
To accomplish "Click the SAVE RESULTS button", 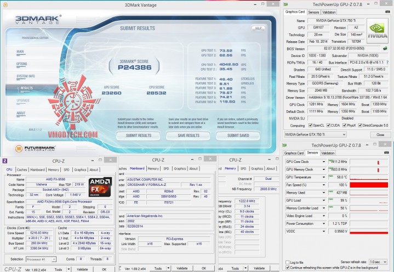I will coord(188,135).
